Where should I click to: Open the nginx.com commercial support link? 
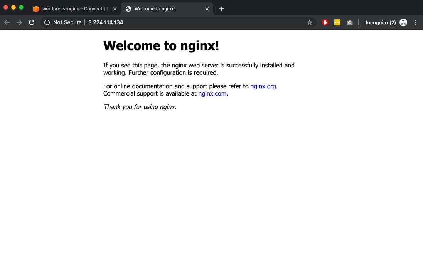(x=212, y=93)
